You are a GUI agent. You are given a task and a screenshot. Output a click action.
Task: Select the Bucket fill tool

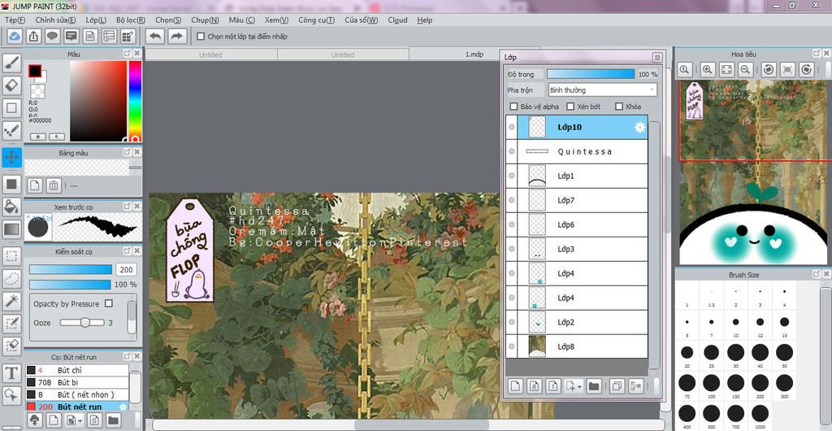coord(11,207)
